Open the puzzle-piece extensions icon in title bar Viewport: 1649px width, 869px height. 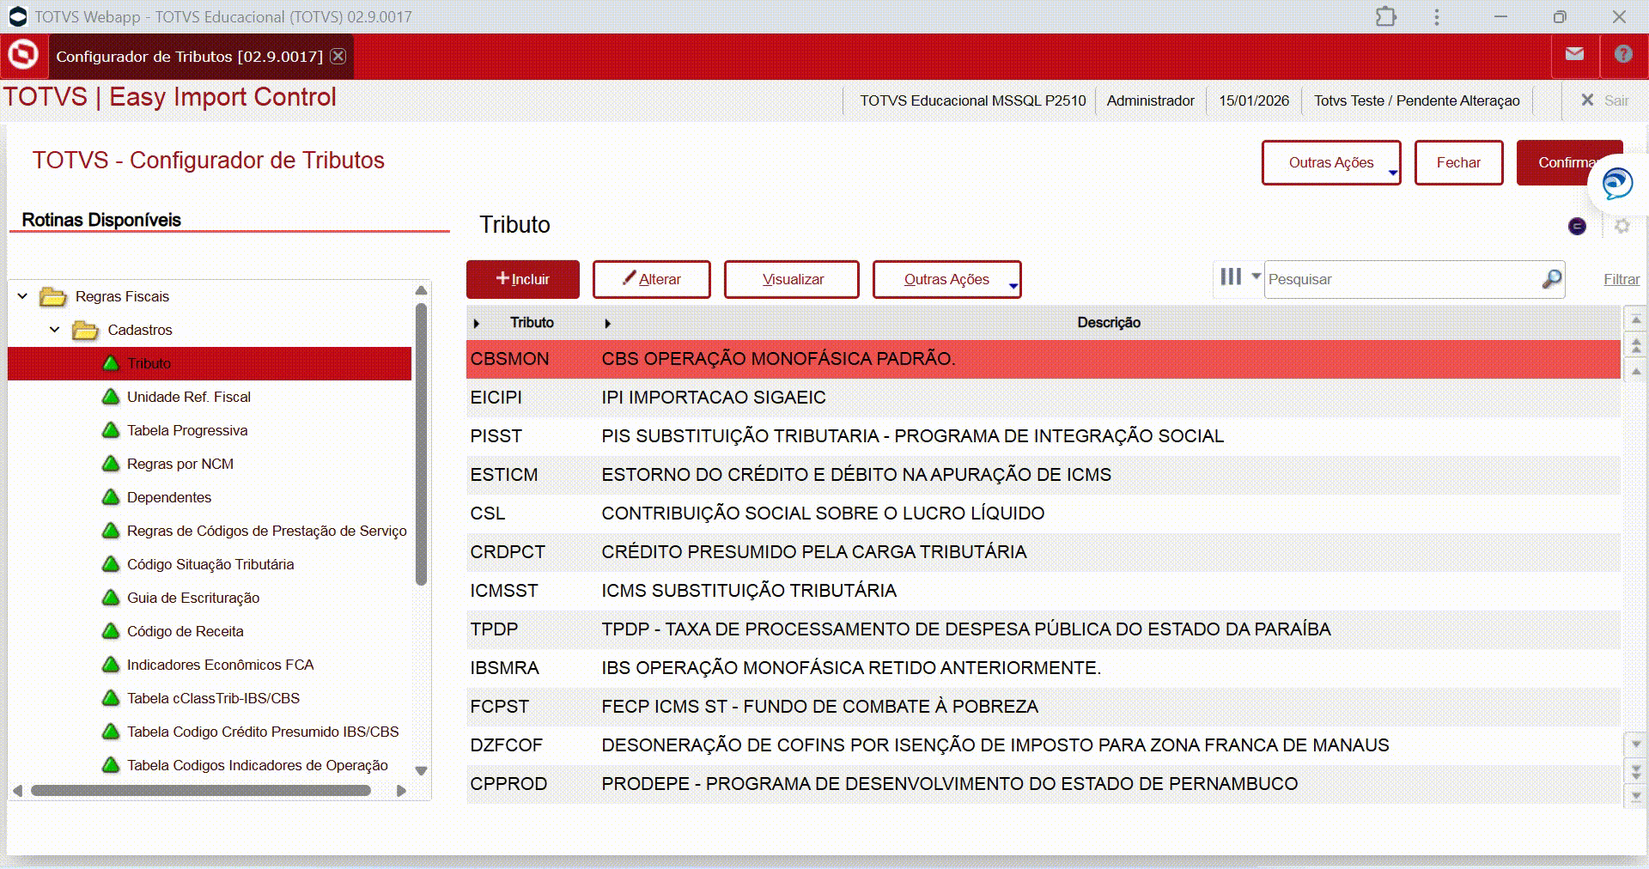1386,16
